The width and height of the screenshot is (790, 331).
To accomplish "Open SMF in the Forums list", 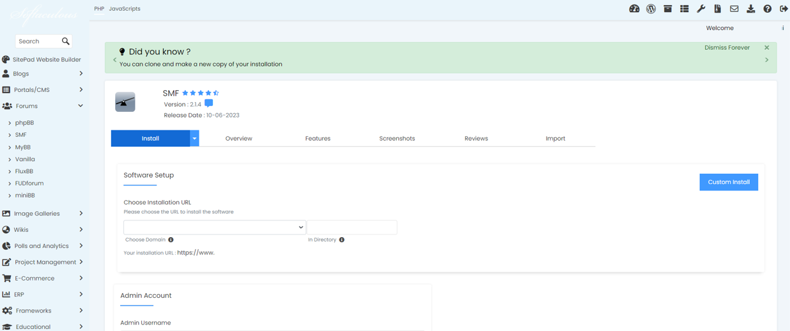I will pos(21,135).
